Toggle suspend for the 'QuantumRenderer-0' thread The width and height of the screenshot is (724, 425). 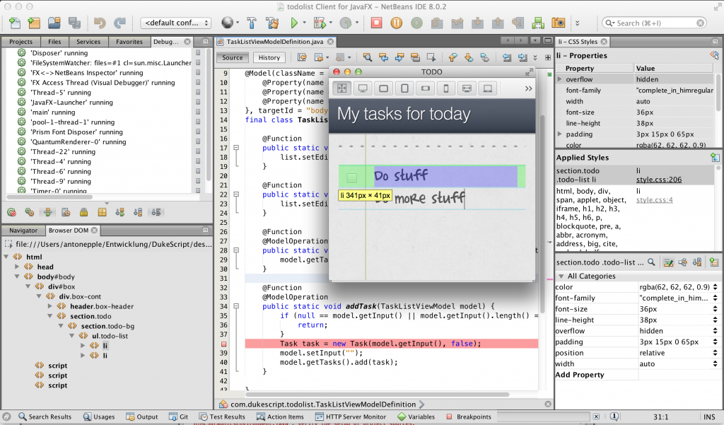[198, 142]
